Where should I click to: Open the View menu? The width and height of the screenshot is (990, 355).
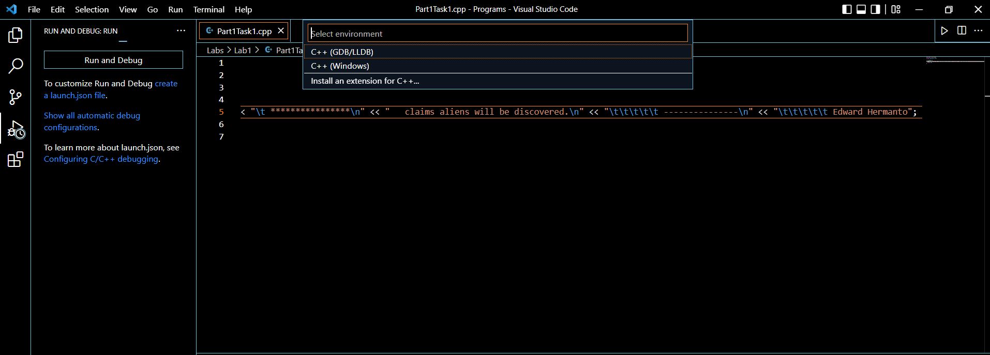point(128,9)
